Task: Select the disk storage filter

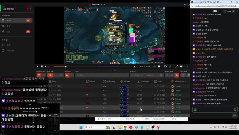Action: pos(167,75)
